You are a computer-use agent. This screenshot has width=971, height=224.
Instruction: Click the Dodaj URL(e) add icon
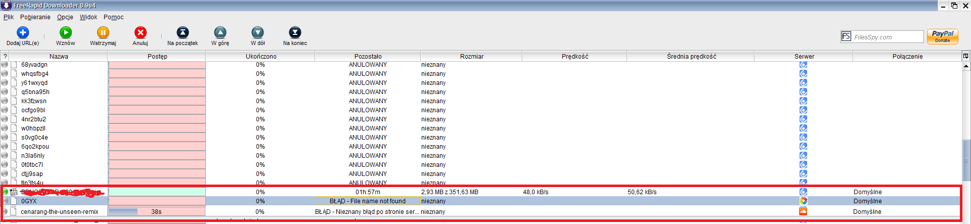23,33
